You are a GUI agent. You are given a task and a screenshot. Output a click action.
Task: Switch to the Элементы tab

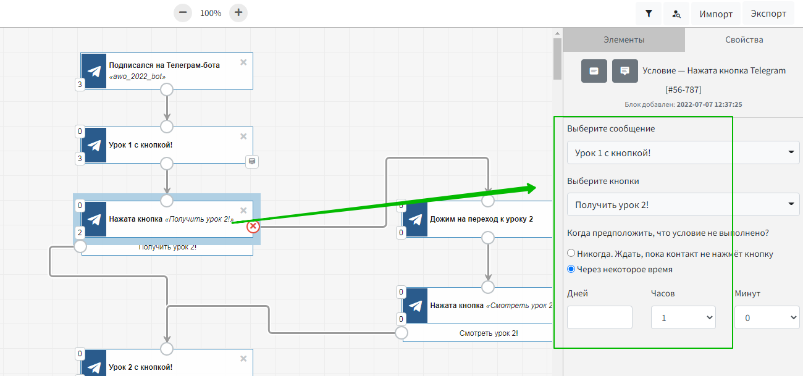624,40
